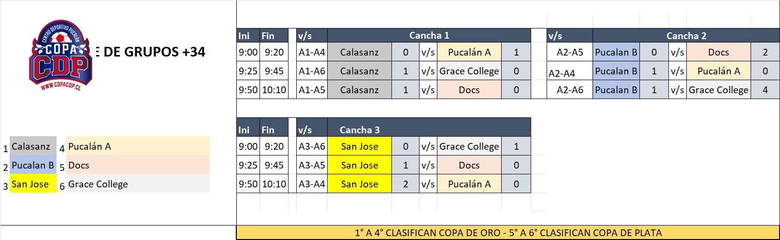Select the A3-A5 match code cell

312,165
